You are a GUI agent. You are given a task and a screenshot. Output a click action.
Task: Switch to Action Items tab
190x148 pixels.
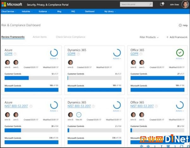(40, 37)
